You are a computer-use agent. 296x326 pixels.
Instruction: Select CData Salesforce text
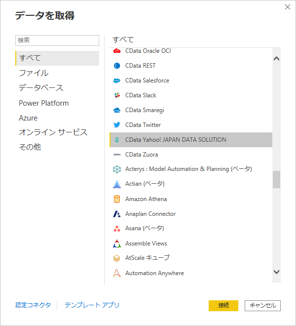coord(147,81)
